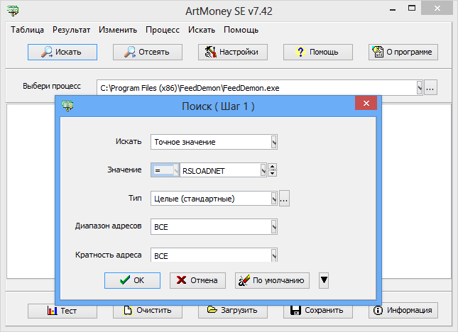This screenshot has width=458, height=332.
Task: Click the browse ellipsis button next to process path
Action: (x=430, y=87)
